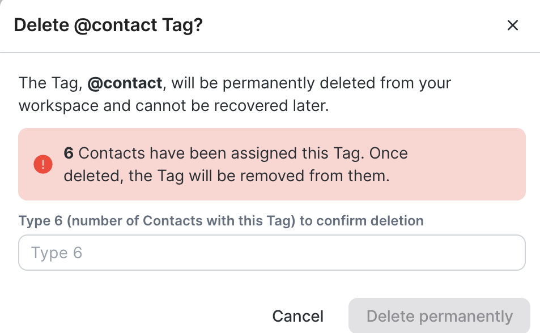Image resolution: width=540 pixels, height=333 pixels.
Task: Click the bold @contact tag name in description
Action: [x=125, y=83]
